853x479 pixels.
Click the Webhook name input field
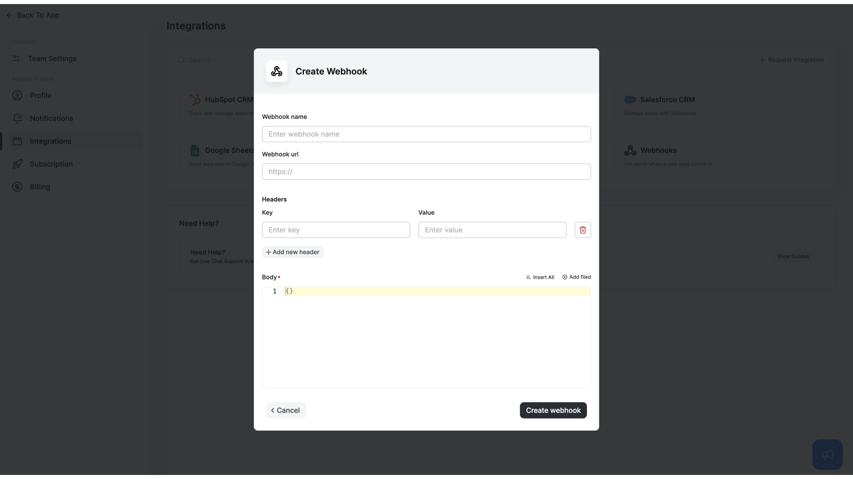tap(426, 134)
